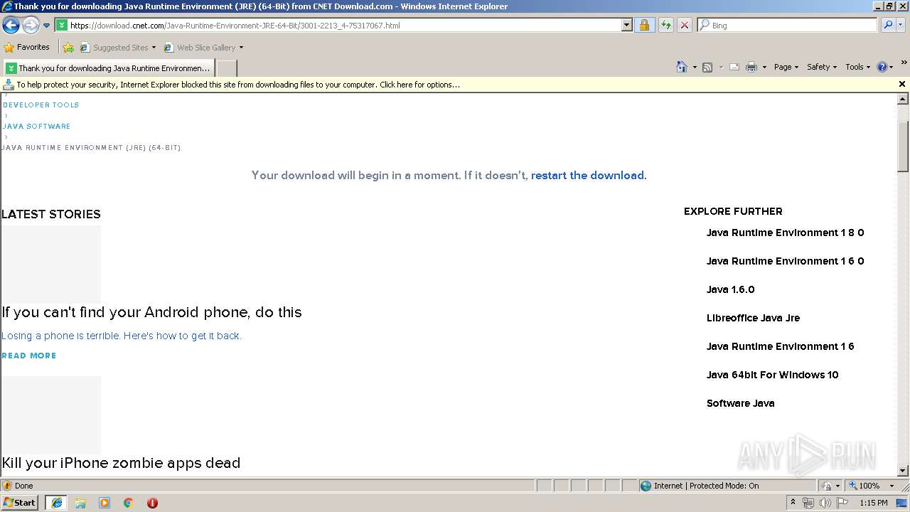910x512 pixels.
Task: Open the 'Libreoffice Java Jre' link
Action: 753,318
